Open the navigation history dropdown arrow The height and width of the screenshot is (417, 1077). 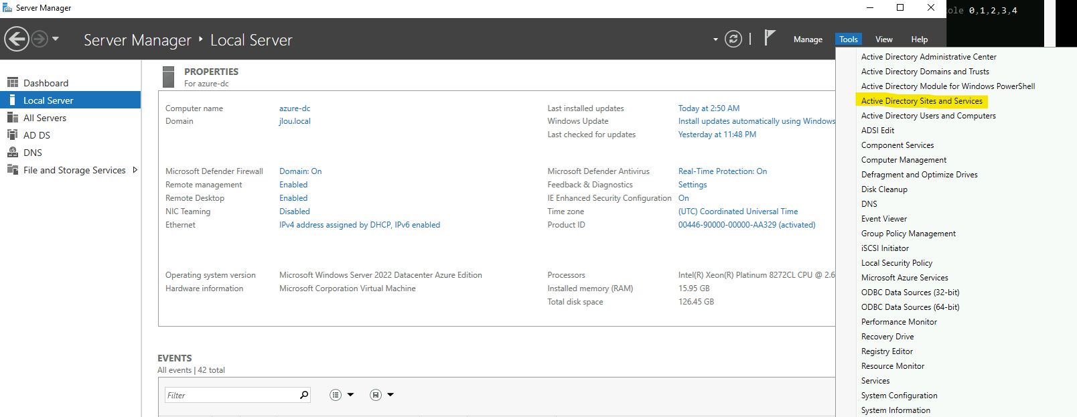56,39
